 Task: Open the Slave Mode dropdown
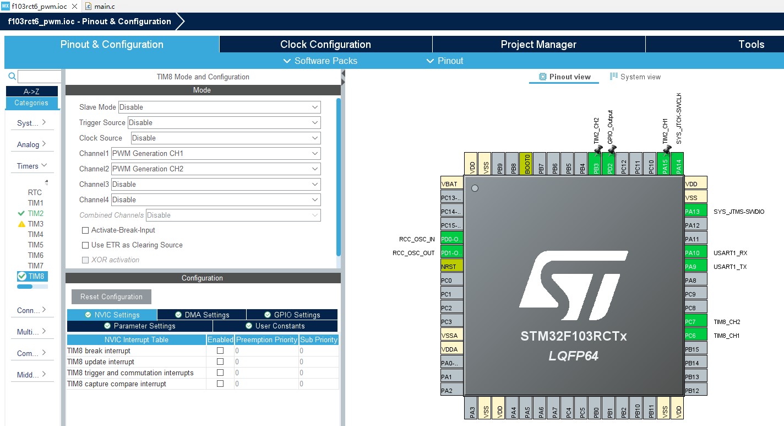pos(219,107)
